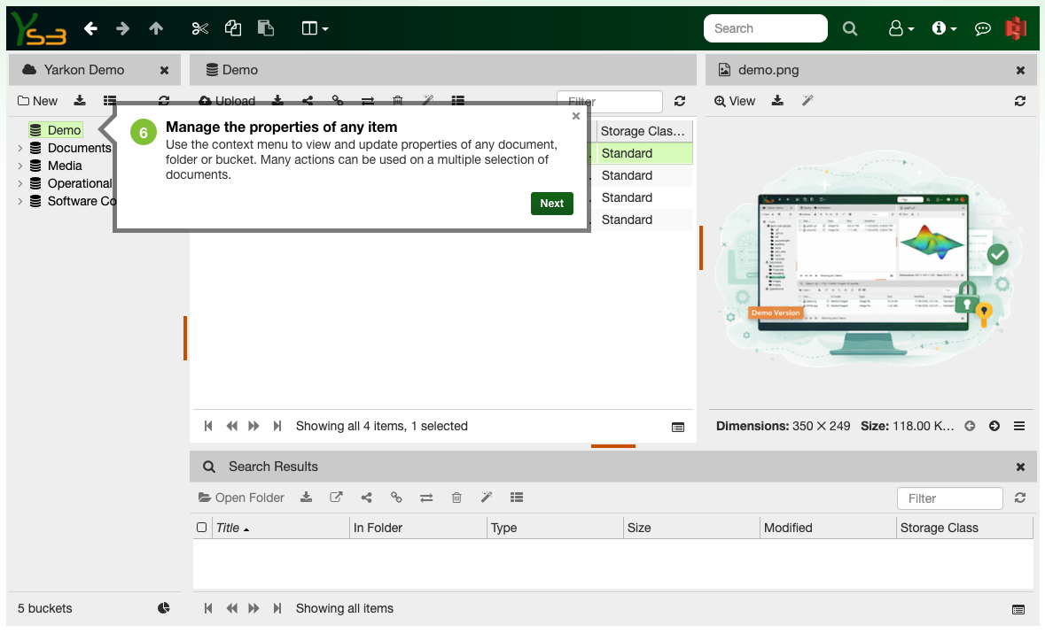Viewport: 1045px width, 633px height.
Task: Click the Copy icon in the top toolbar
Action: coord(232,27)
